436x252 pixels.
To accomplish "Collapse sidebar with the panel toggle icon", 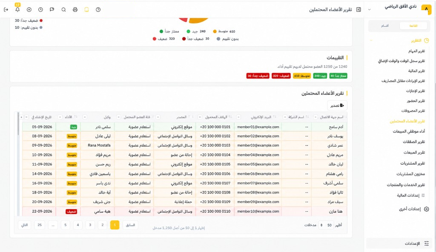I will pyautogui.click(x=359, y=9).
